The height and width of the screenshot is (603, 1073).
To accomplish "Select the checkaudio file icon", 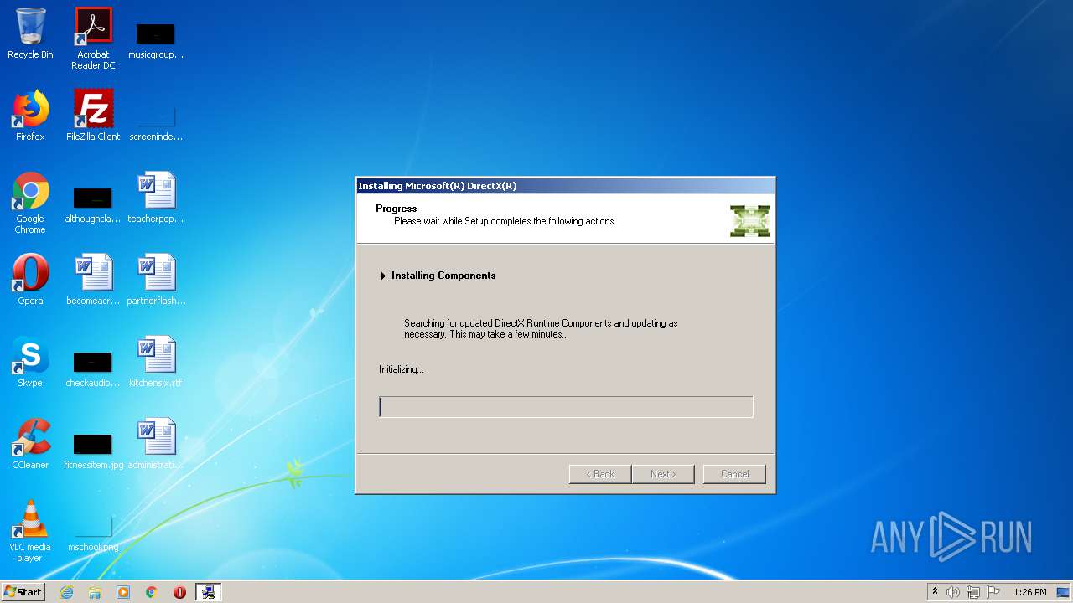I will [x=93, y=368].
